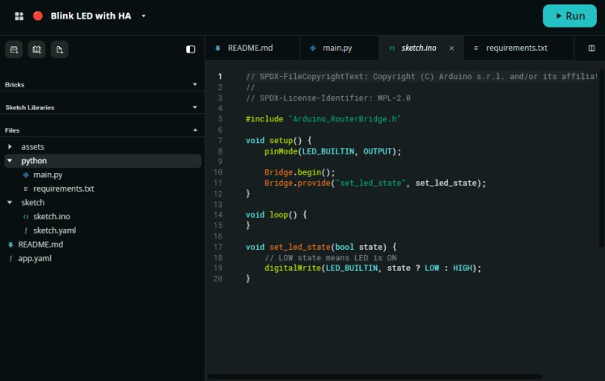
Task: Close the sketch.ino tab
Action: tap(451, 49)
